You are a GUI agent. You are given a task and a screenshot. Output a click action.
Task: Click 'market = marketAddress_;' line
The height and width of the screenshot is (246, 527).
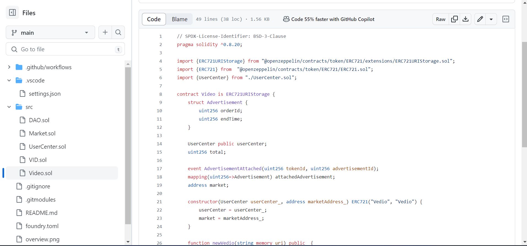pos(231,218)
